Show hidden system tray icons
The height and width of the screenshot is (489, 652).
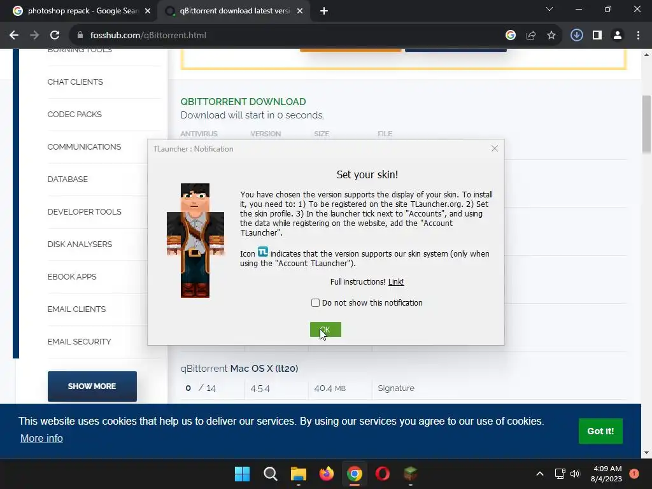540,474
